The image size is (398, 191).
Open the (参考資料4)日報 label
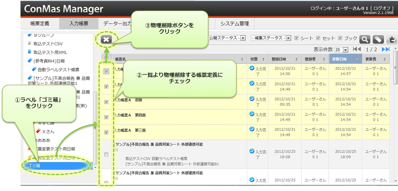[49, 61]
